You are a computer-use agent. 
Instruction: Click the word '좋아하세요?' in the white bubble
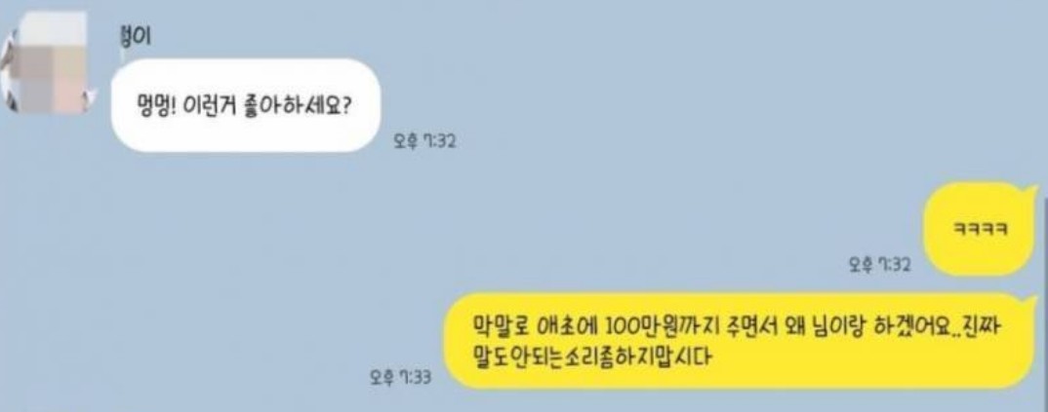pyautogui.click(x=306, y=106)
